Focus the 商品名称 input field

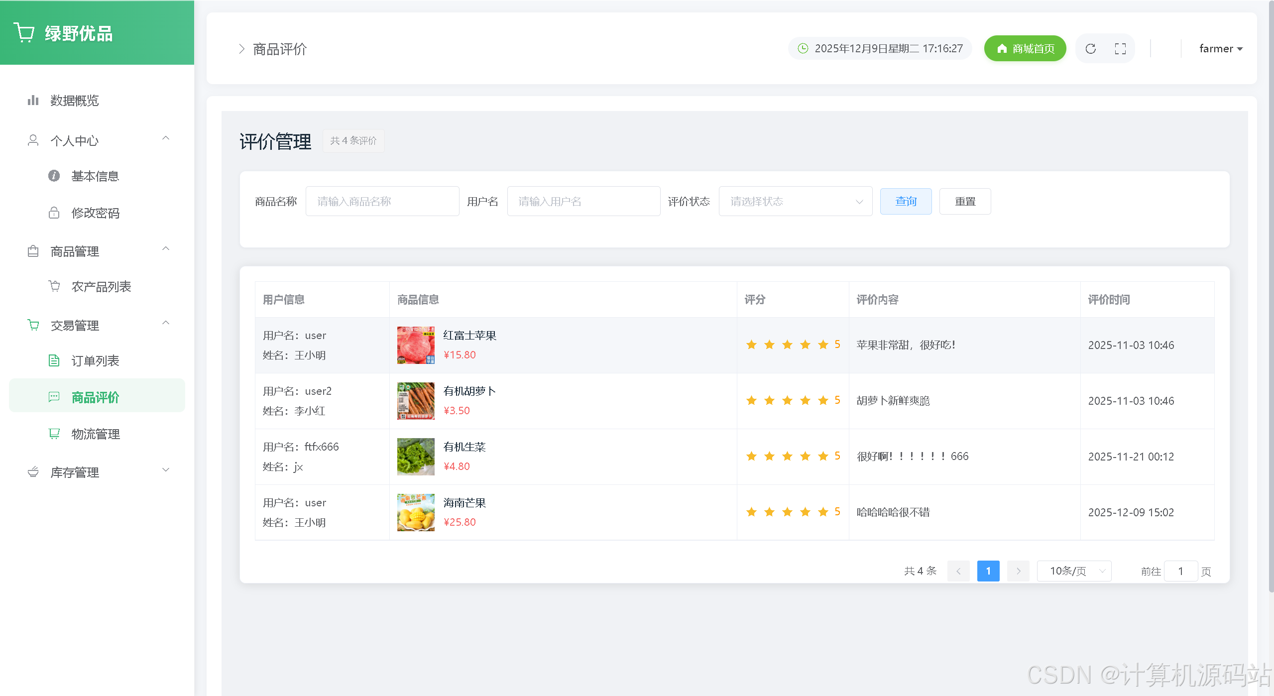tap(382, 201)
